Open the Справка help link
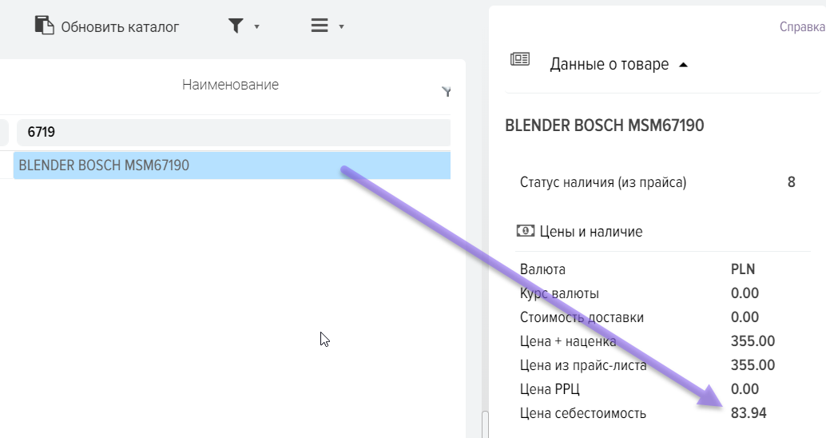The height and width of the screenshot is (438, 826). 802,27
